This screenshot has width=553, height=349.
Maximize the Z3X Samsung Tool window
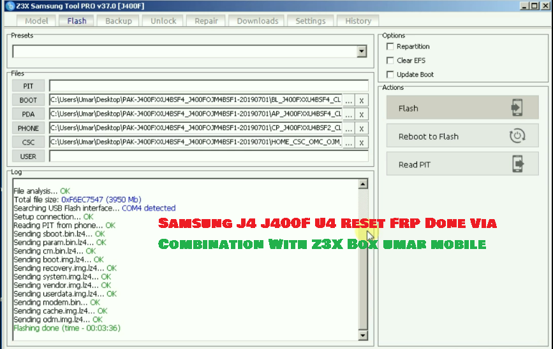click(x=535, y=6)
